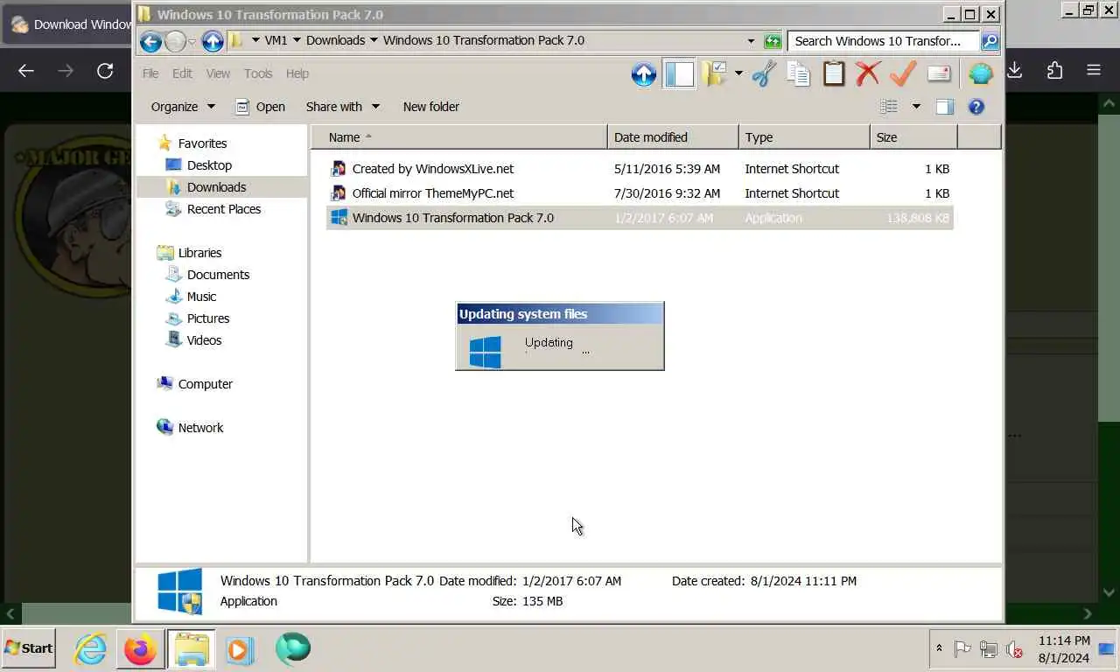The height and width of the screenshot is (672, 1120).
Task: Open Firefox extensions puzzle icon
Action: pyautogui.click(x=1054, y=71)
